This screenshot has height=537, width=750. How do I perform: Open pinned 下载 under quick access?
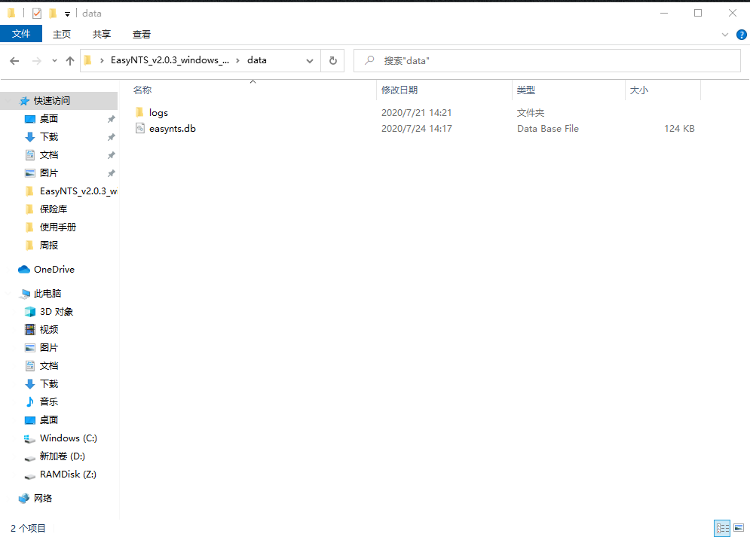[x=49, y=136]
